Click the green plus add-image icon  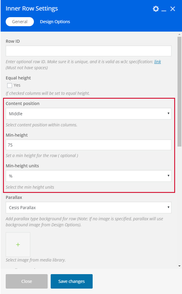click(x=18, y=245)
